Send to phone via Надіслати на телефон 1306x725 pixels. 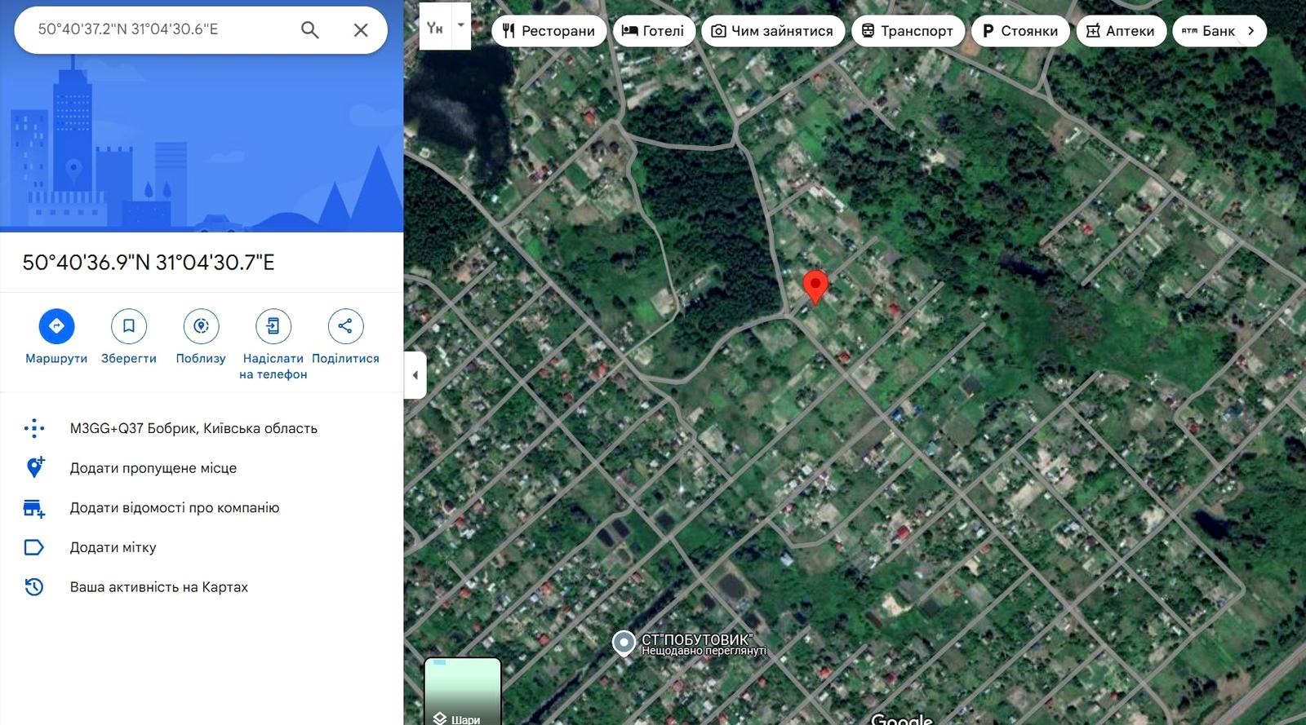coord(273,326)
